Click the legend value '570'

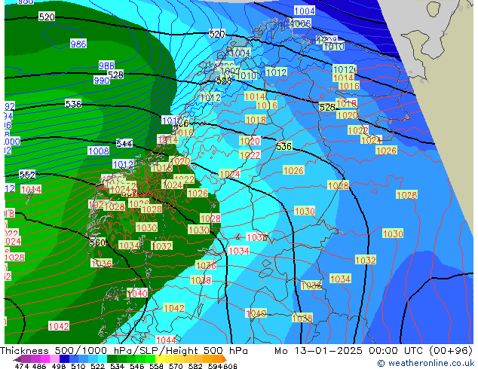[x=176, y=366]
